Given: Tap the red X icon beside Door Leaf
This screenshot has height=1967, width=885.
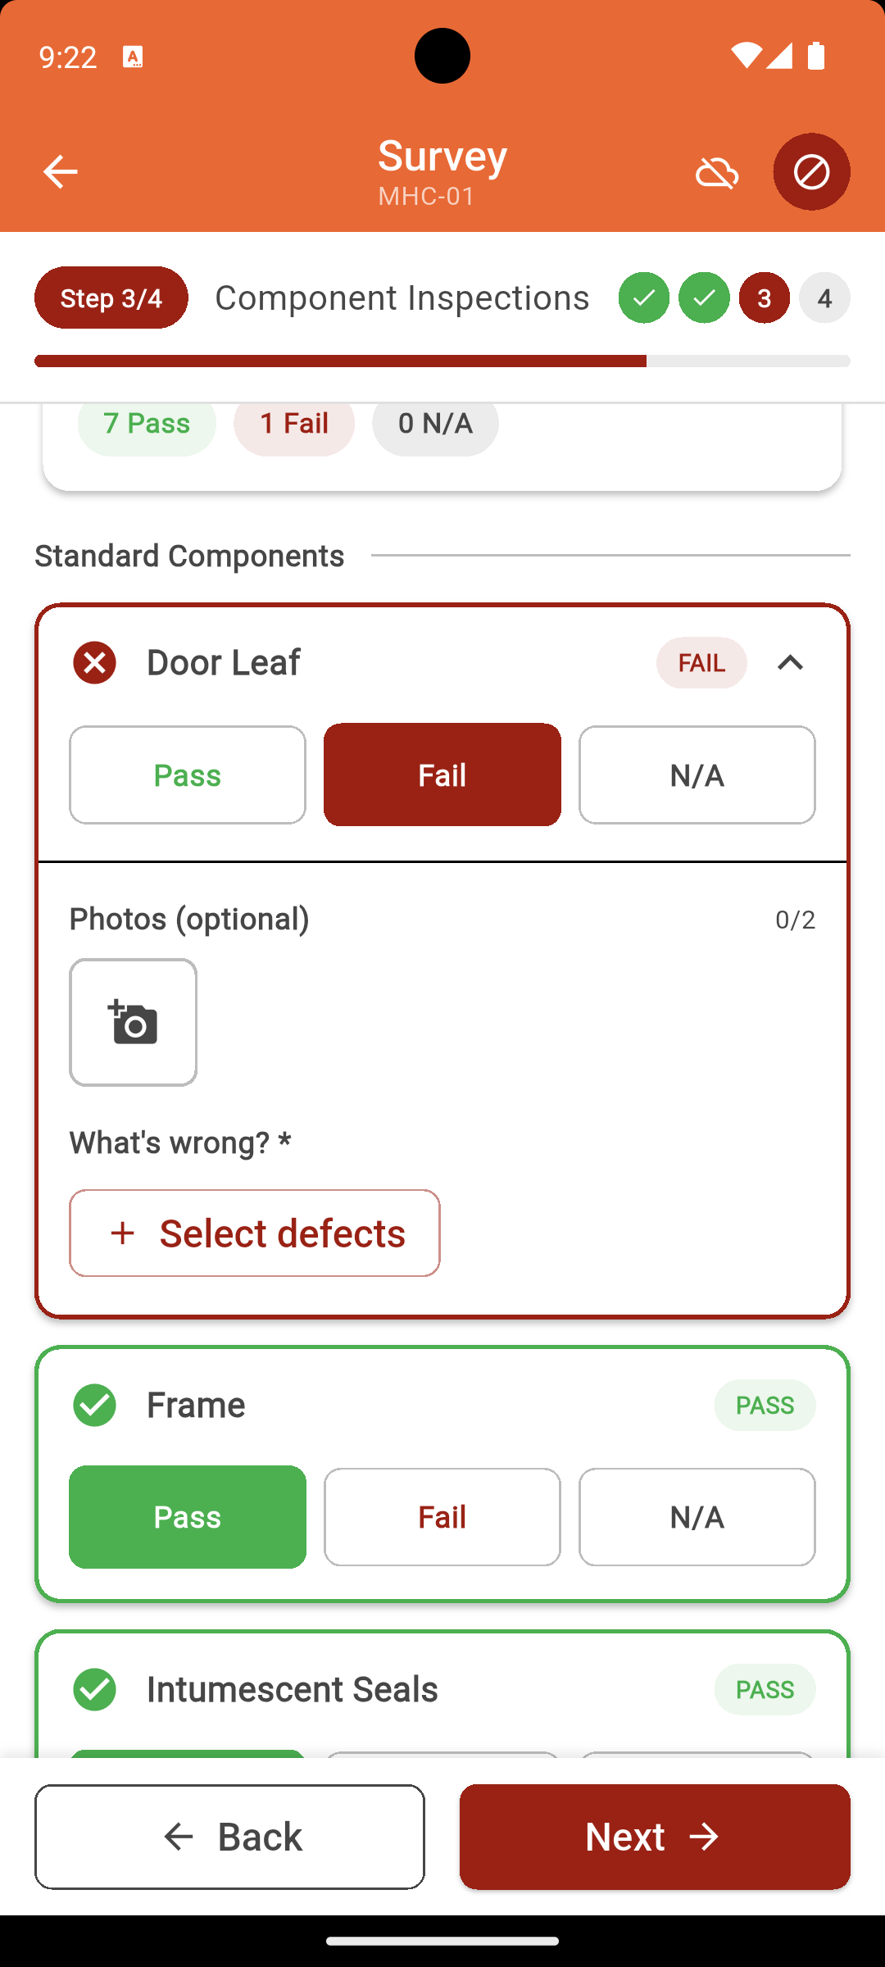Looking at the screenshot, I should (x=94, y=662).
